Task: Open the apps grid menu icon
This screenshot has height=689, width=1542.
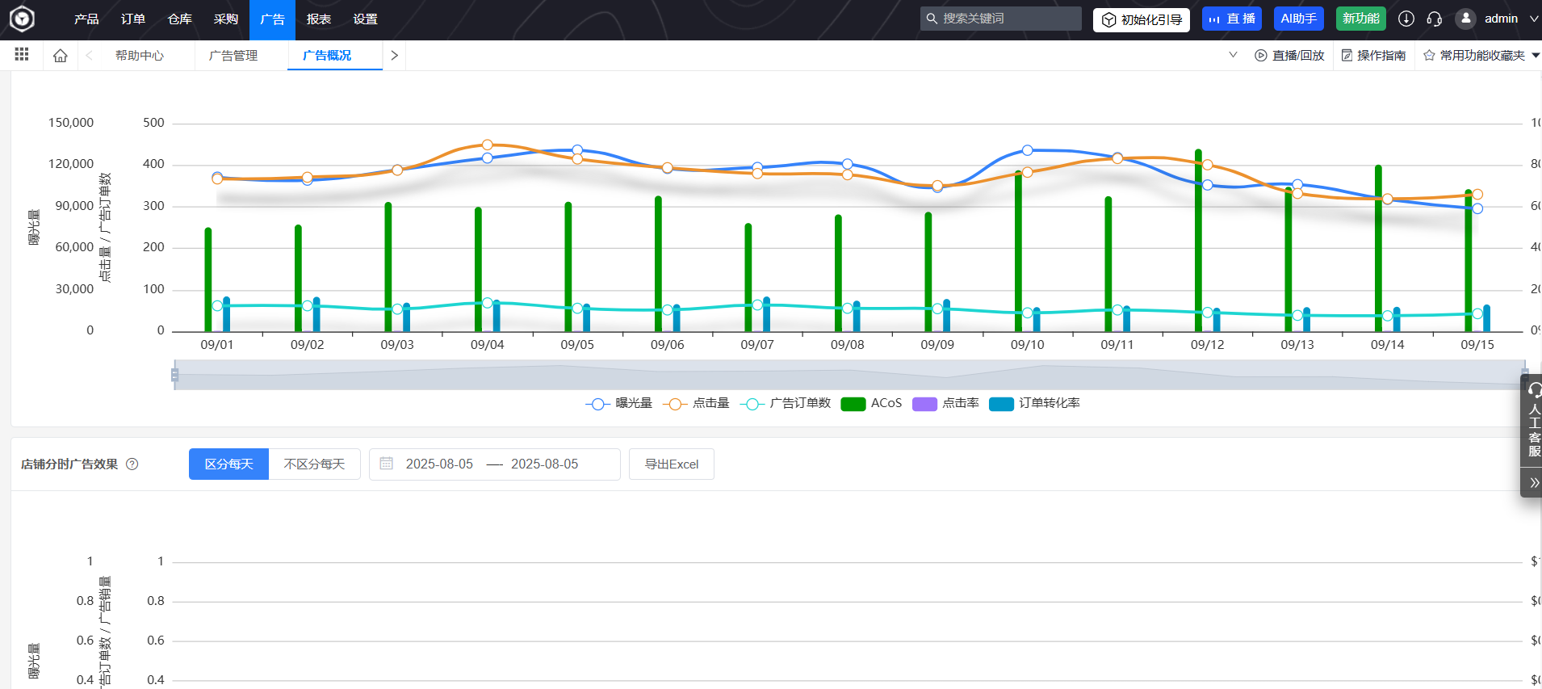Action: (x=22, y=55)
